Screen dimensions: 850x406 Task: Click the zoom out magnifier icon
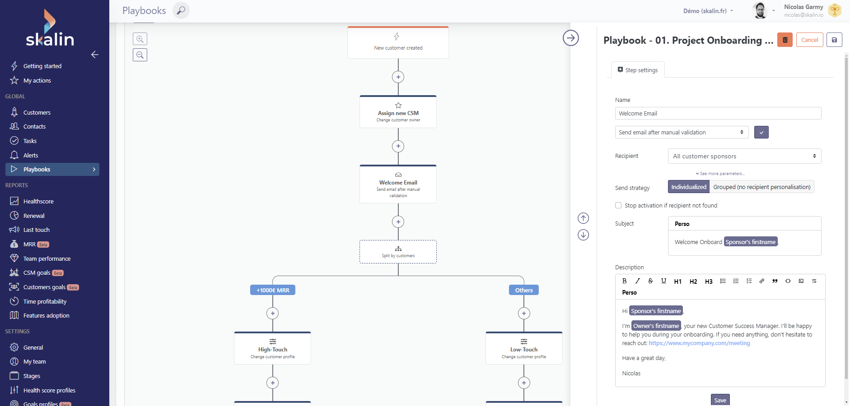coord(140,55)
